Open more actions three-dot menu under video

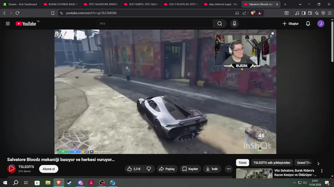click(x=229, y=169)
